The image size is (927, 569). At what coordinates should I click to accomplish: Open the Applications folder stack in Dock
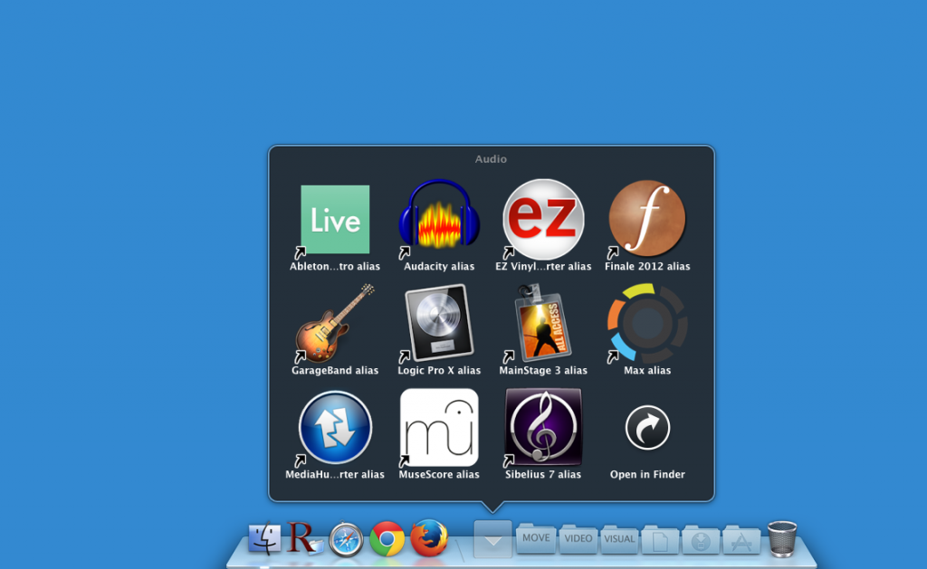point(741,539)
